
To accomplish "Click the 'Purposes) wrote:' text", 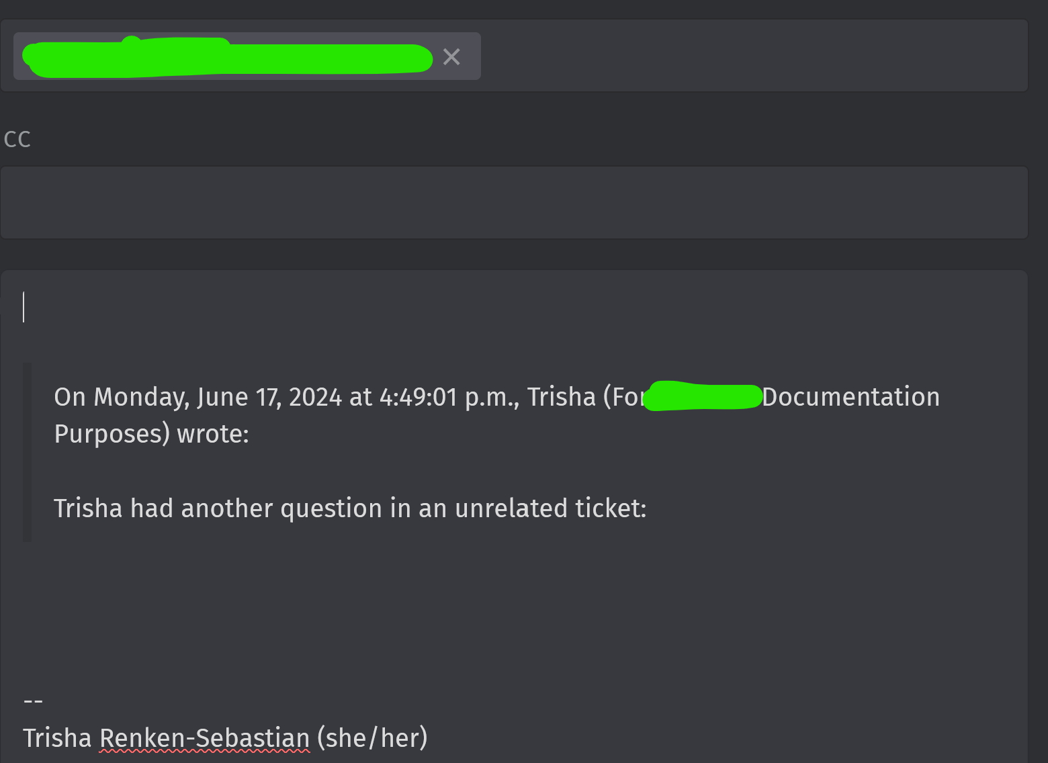I will click(152, 434).
